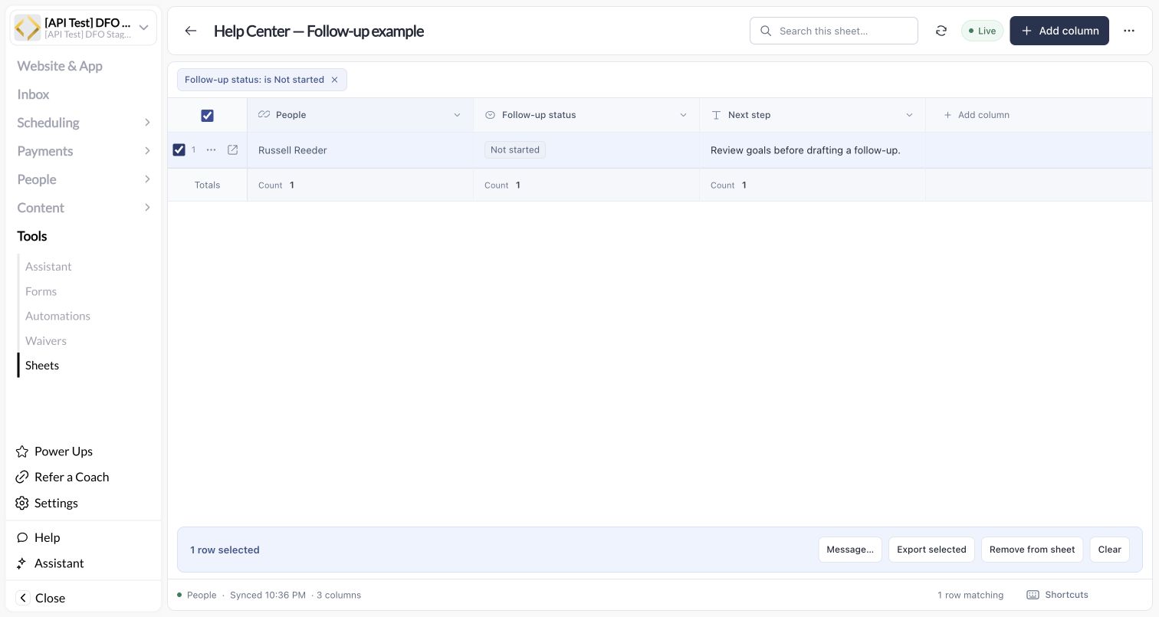1159x617 pixels.
Task: Click the Close chevron icon in sidebar
Action: pos(23,598)
